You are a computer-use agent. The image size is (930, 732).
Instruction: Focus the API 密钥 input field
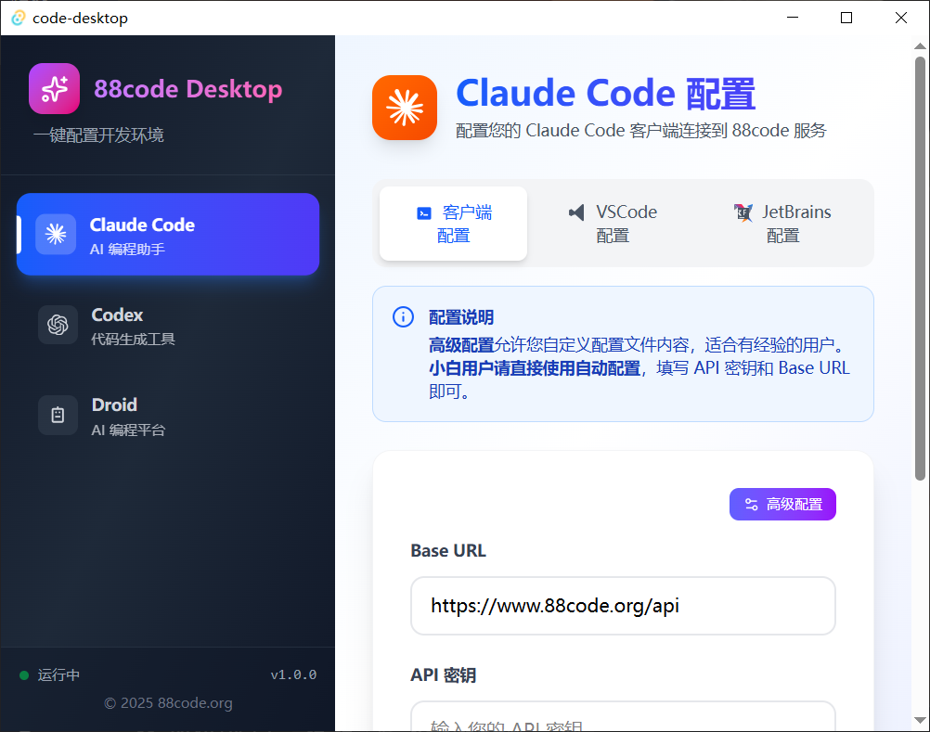tap(623, 720)
